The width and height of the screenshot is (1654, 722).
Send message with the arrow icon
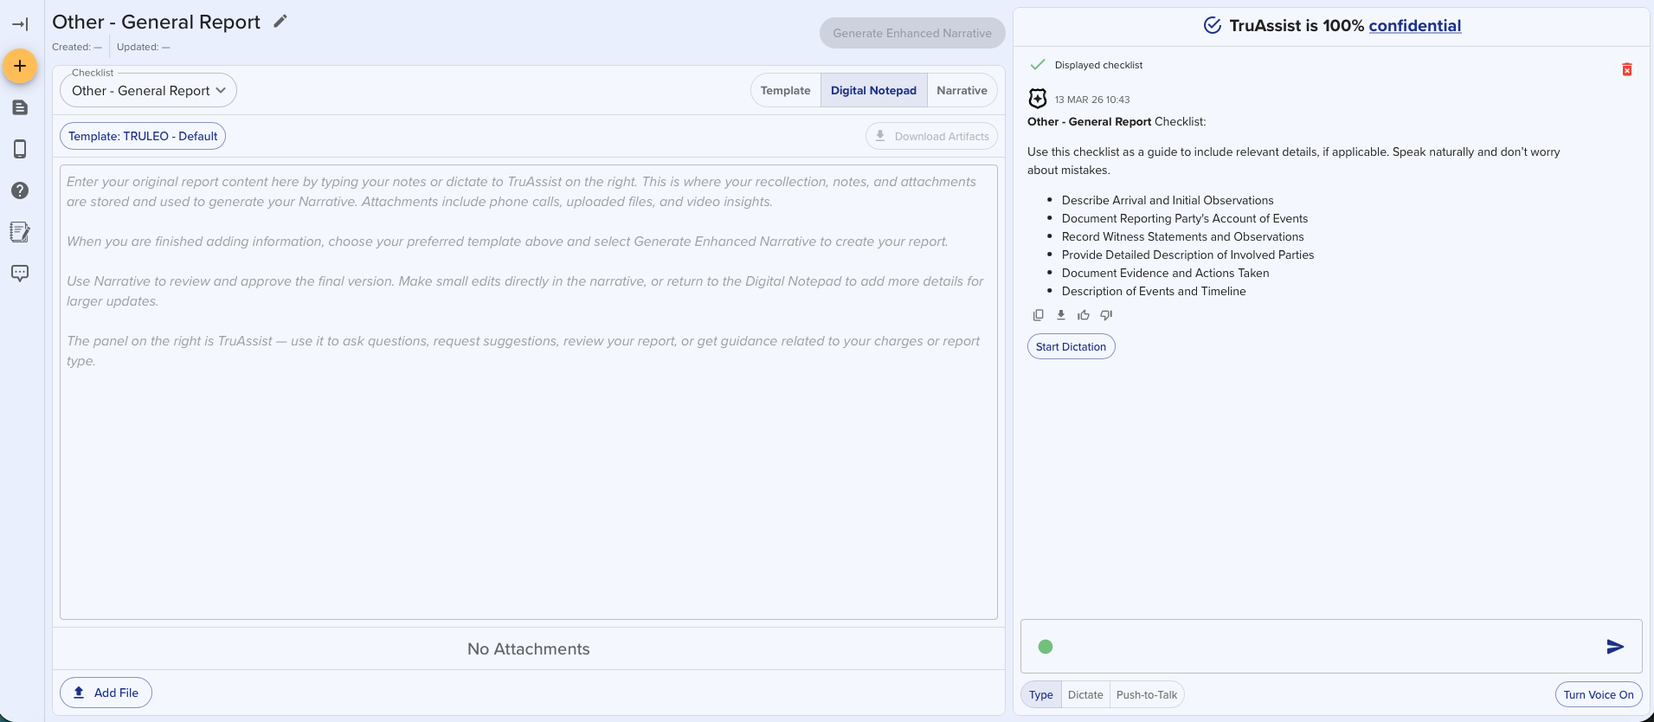click(x=1614, y=647)
